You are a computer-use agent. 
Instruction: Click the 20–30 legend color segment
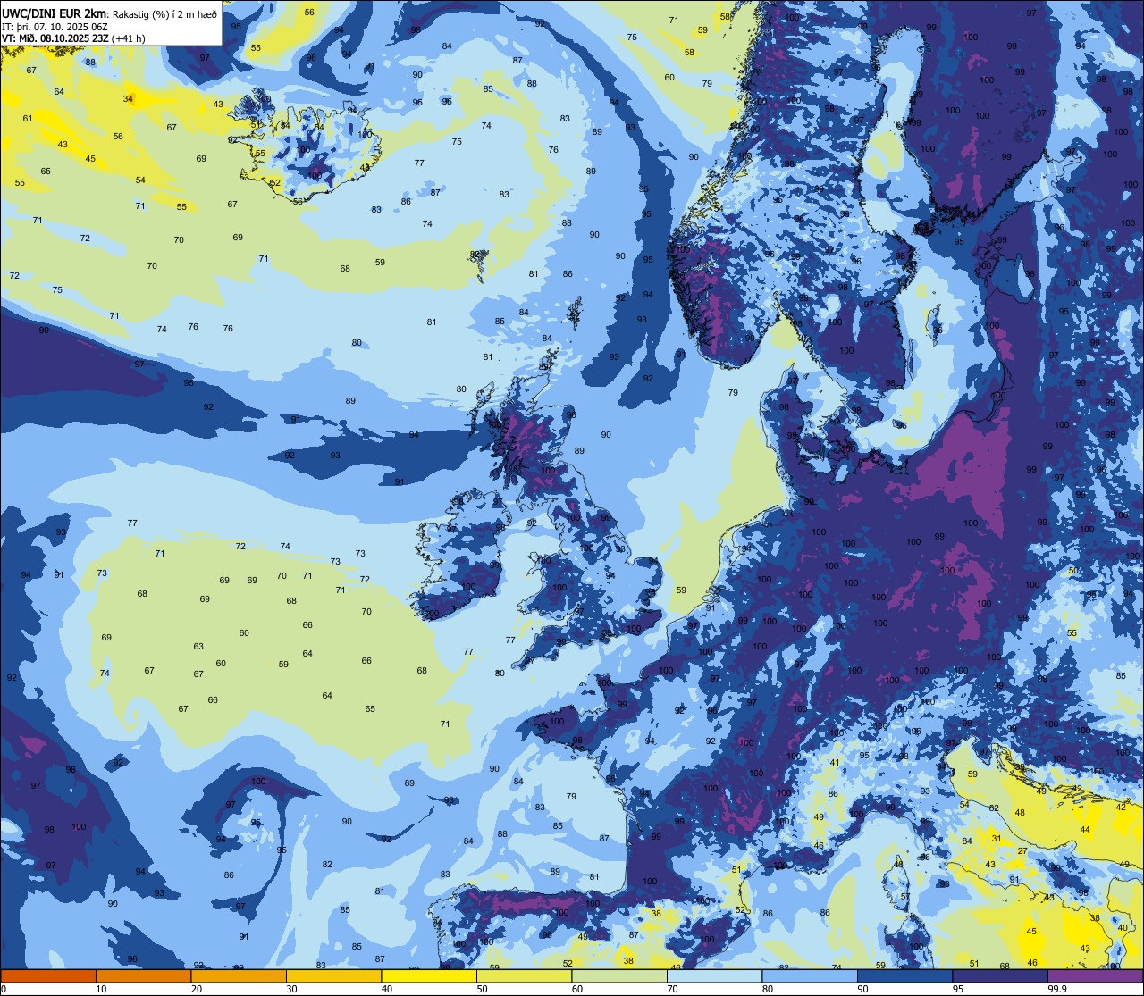coord(239,975)
